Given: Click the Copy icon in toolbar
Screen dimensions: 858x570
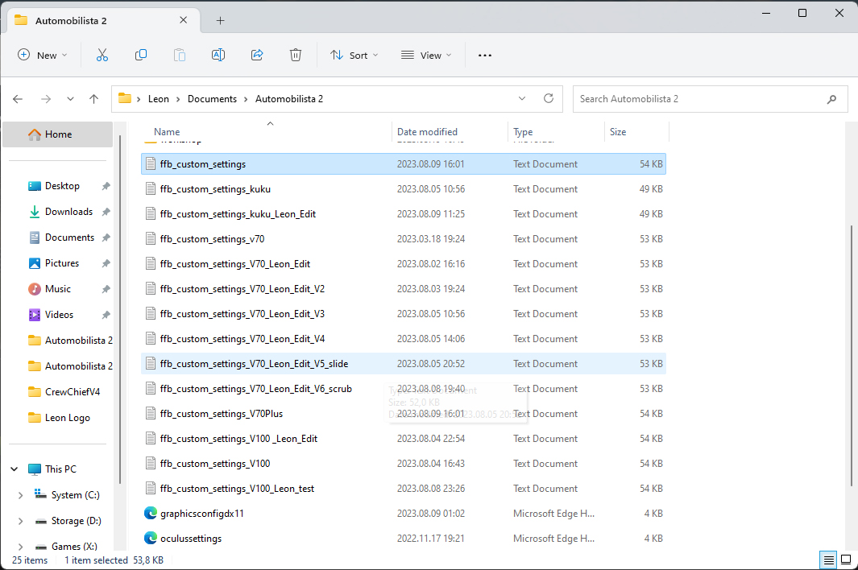Looking at the screenshot, I should (x=141, y=55).
